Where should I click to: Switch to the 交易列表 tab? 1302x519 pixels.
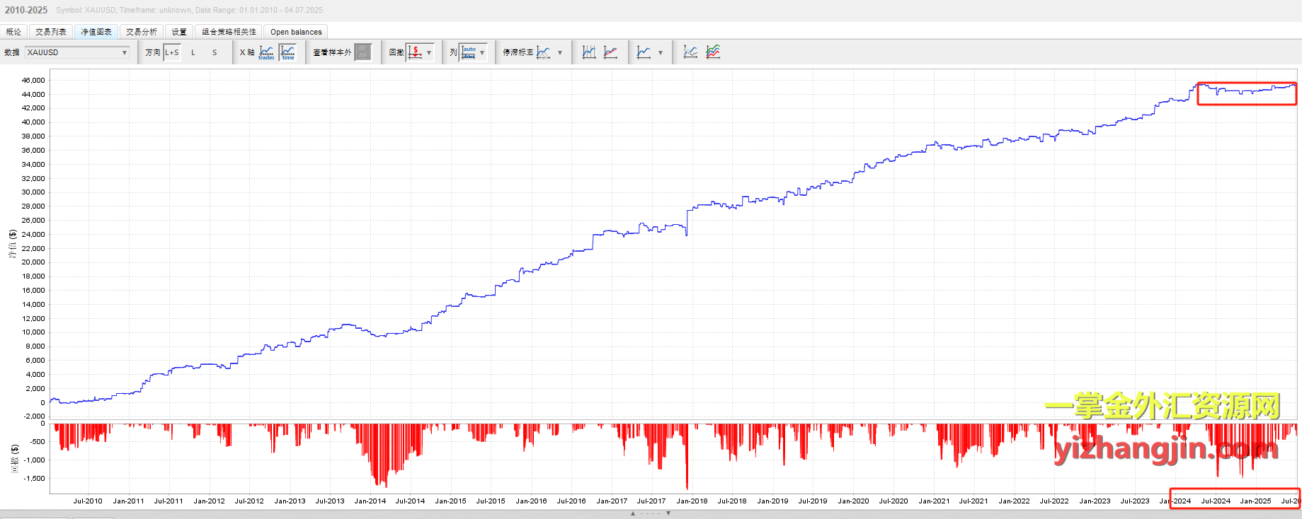[x=51, y=32]
